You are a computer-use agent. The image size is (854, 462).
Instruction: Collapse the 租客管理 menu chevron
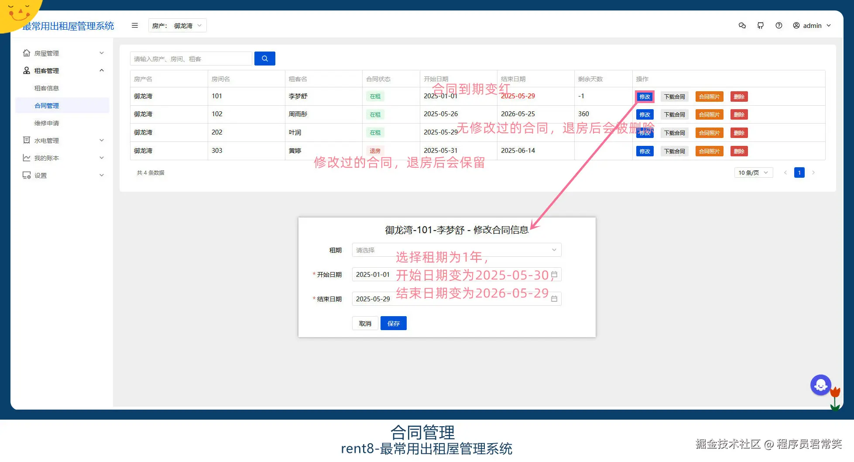[x=102, y=70]
